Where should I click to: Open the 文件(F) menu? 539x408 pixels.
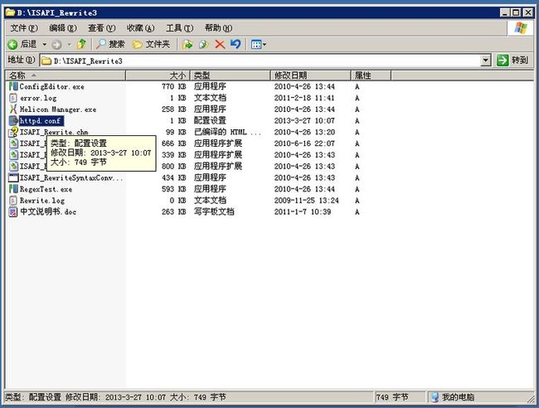click(x=24, y=28)
